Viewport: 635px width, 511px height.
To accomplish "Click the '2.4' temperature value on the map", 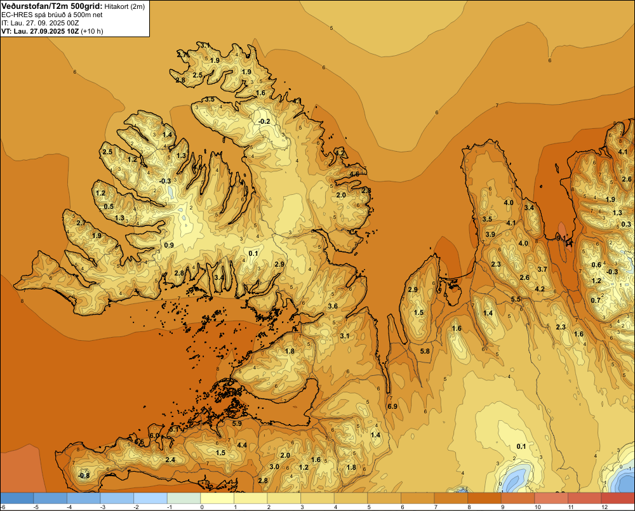I will click(x=170, y=460).
